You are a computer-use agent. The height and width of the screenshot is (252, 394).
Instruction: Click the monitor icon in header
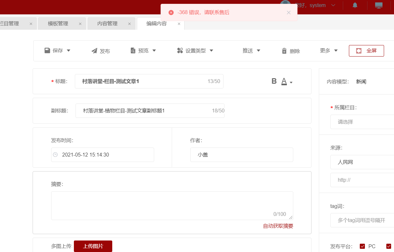[x=379, y=5]
